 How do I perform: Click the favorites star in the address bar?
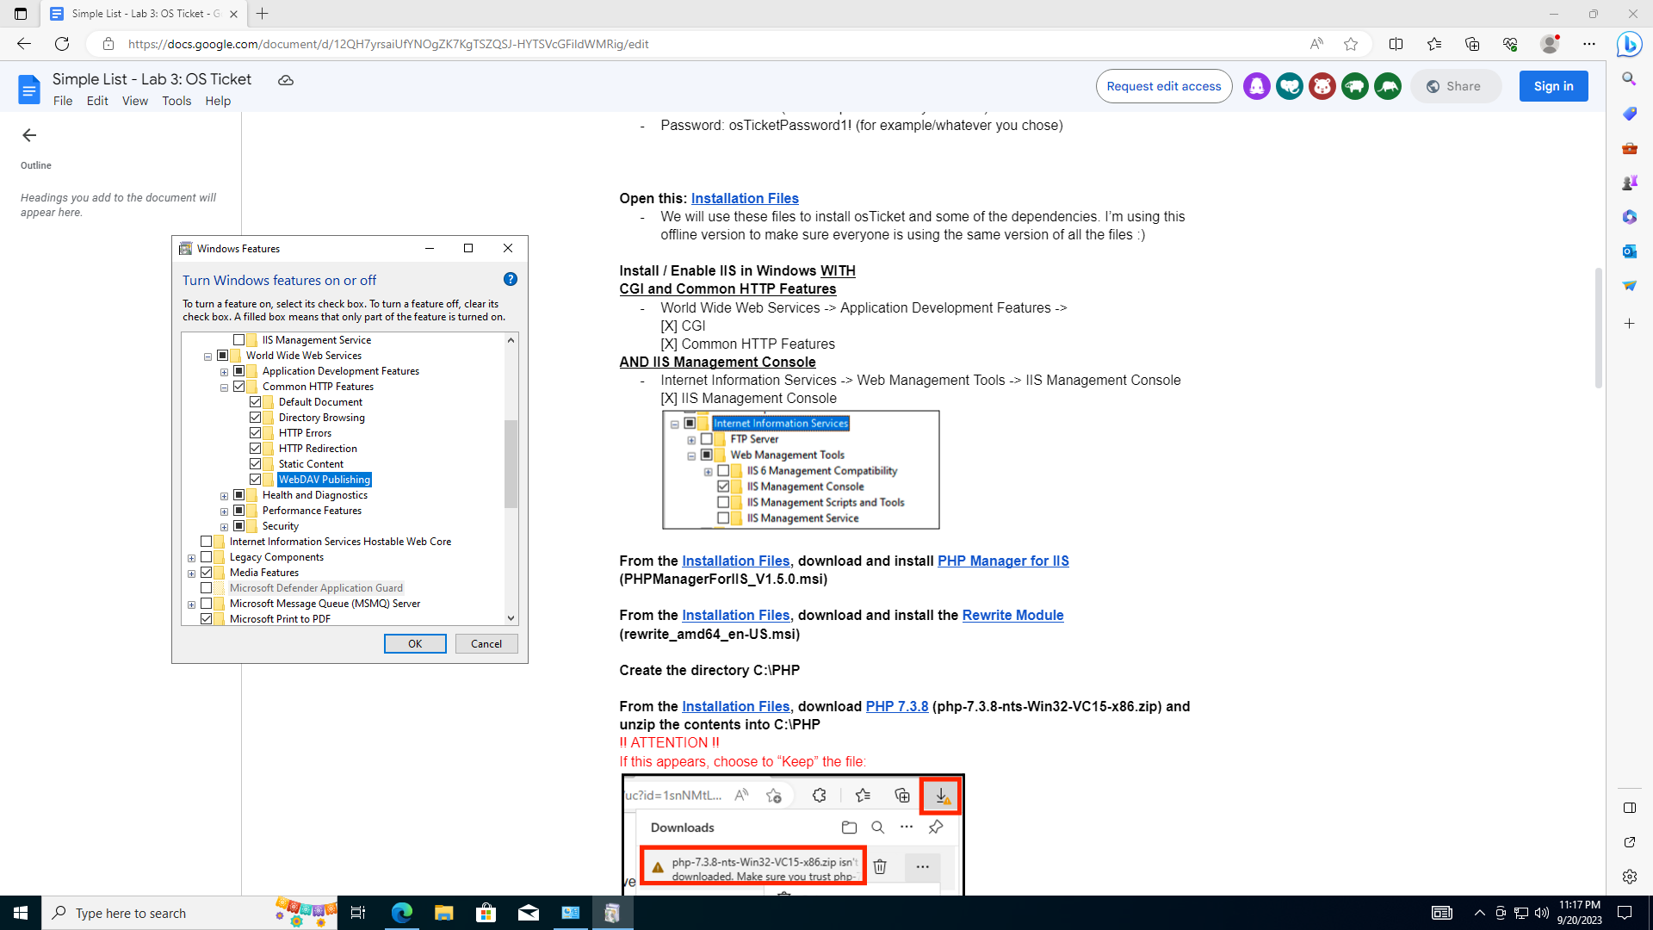pos(1350,44)
